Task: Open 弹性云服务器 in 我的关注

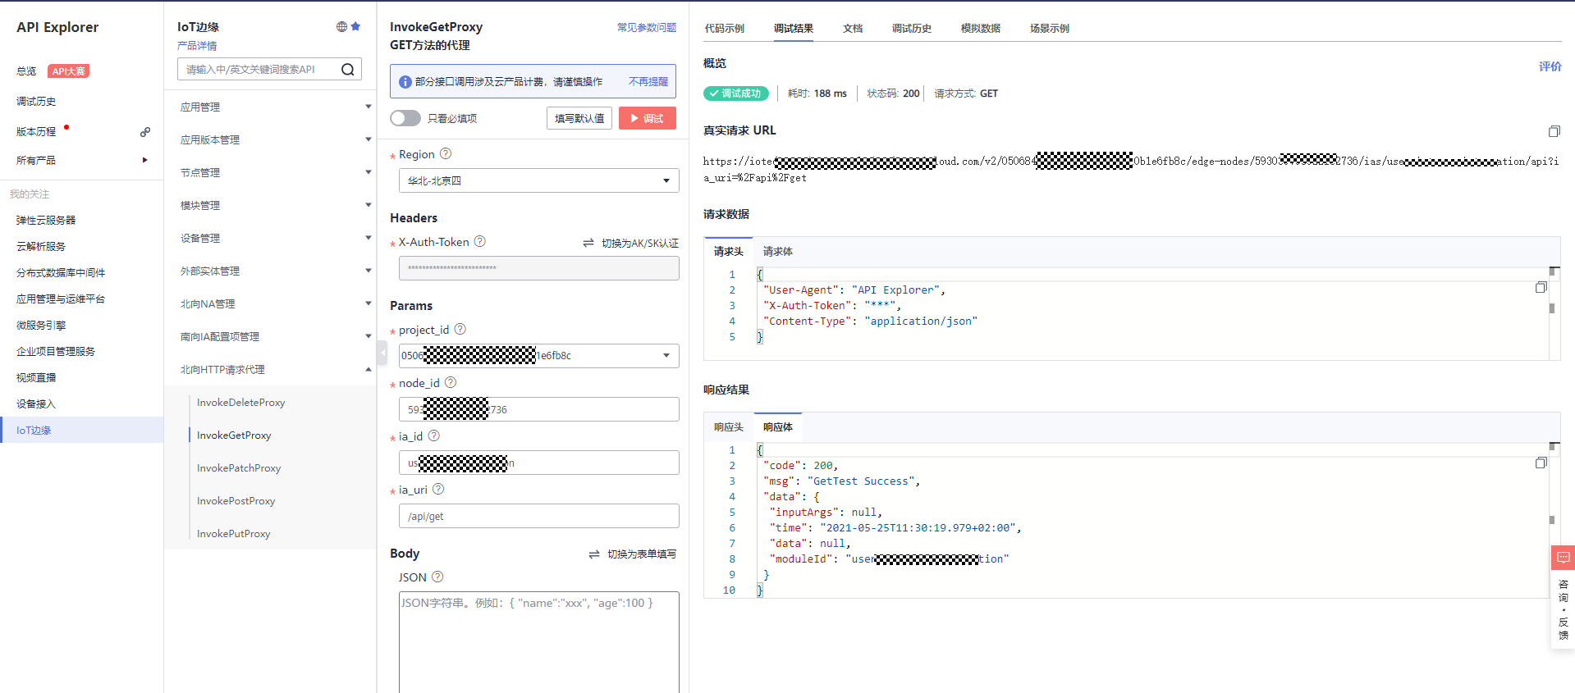Action: tap(46, 220)
